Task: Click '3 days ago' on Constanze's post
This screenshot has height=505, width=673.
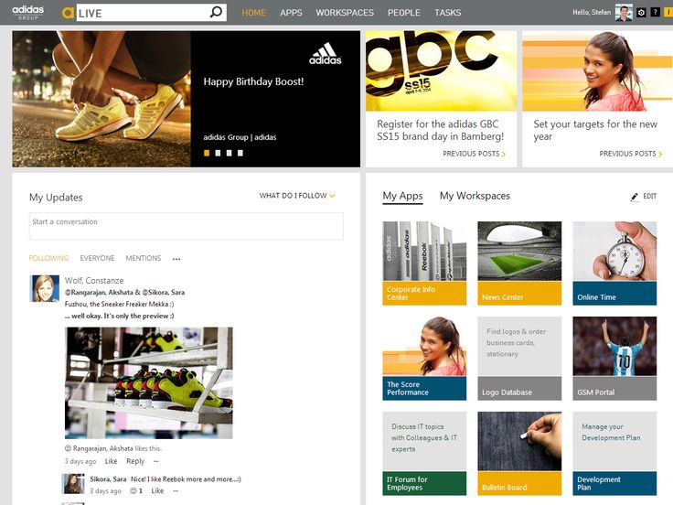Action: [x=80, y=461]
